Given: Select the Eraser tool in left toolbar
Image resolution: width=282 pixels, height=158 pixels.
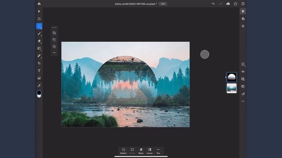Looking at the screenshot, I should coord(39,41).
